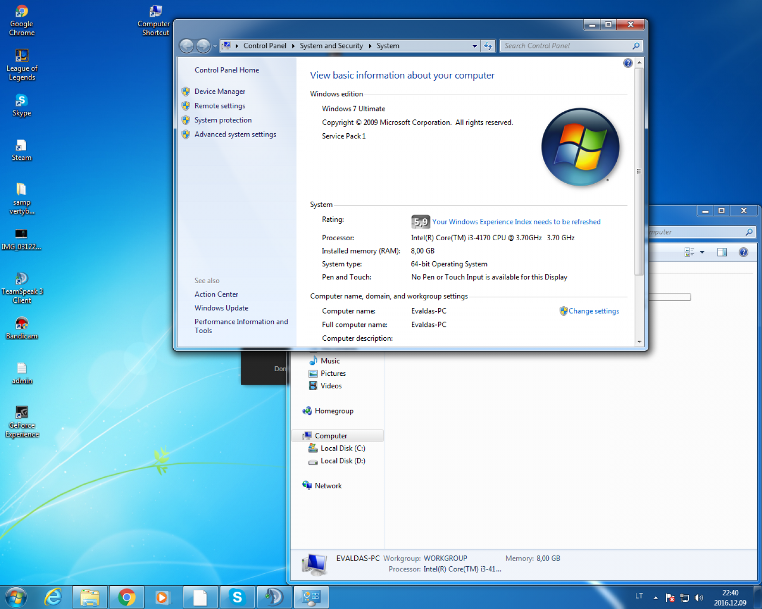Open GeForce Experience shortcut
This screenshot has height=609, width=762.
[x=22, y=421]
